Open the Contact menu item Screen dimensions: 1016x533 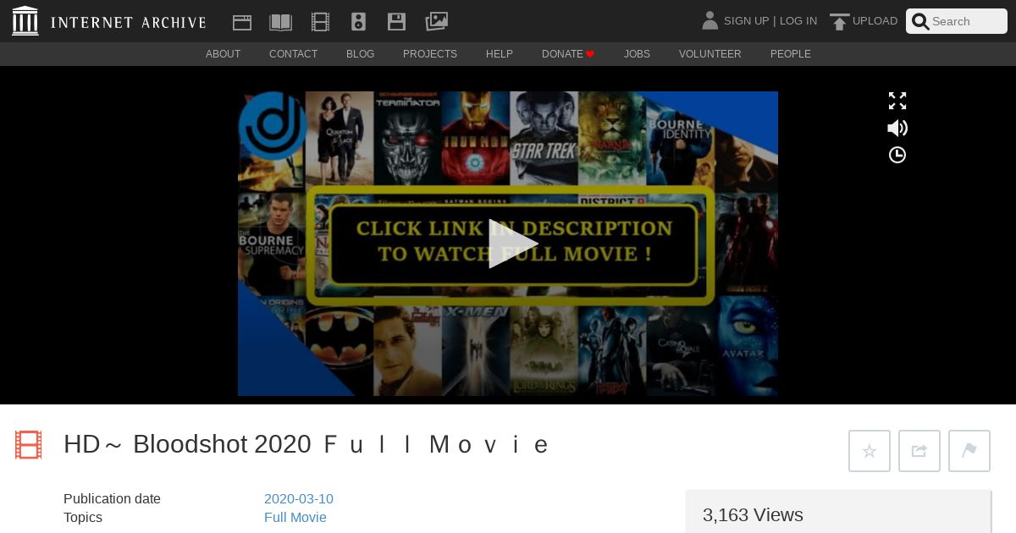[293, 54]
